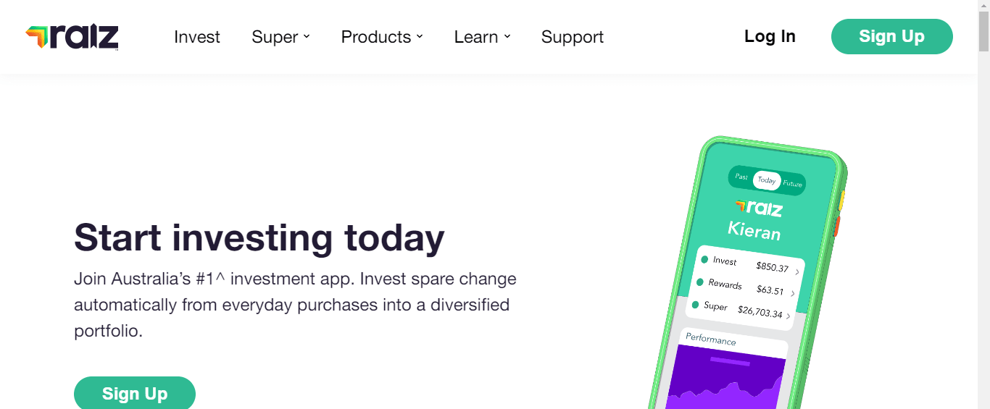Click the purple Performance chart
Image resolution: width=990 pixels, height=409 pixels.
[x=725, y=380]
